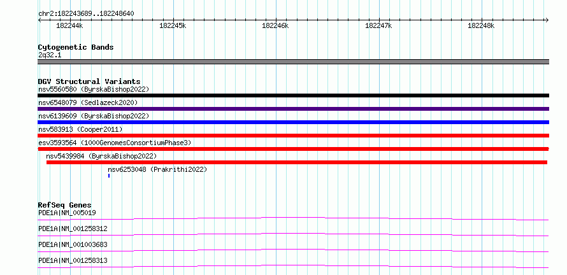Select the magenta PDE1A|NM_001258312 transcript line
567x275 pixels.
[293, 234]
